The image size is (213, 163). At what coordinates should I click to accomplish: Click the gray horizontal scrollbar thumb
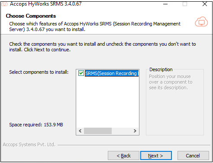[x=98, y=131]
